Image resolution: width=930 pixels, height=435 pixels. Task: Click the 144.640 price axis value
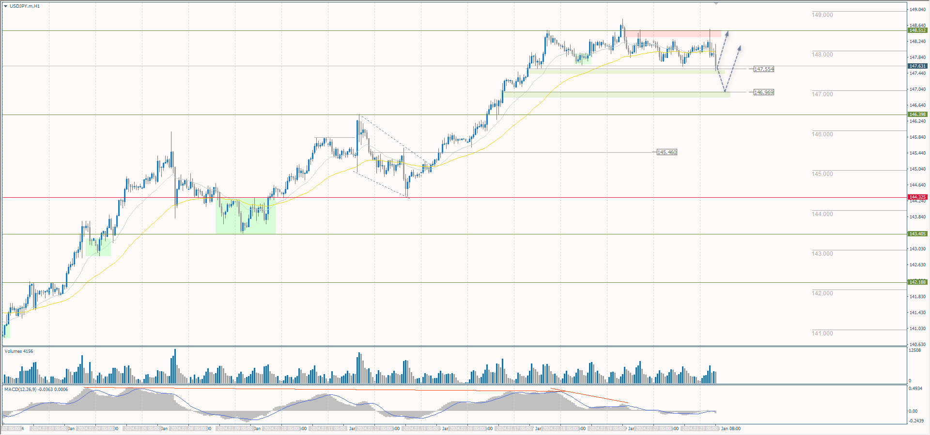917,185
